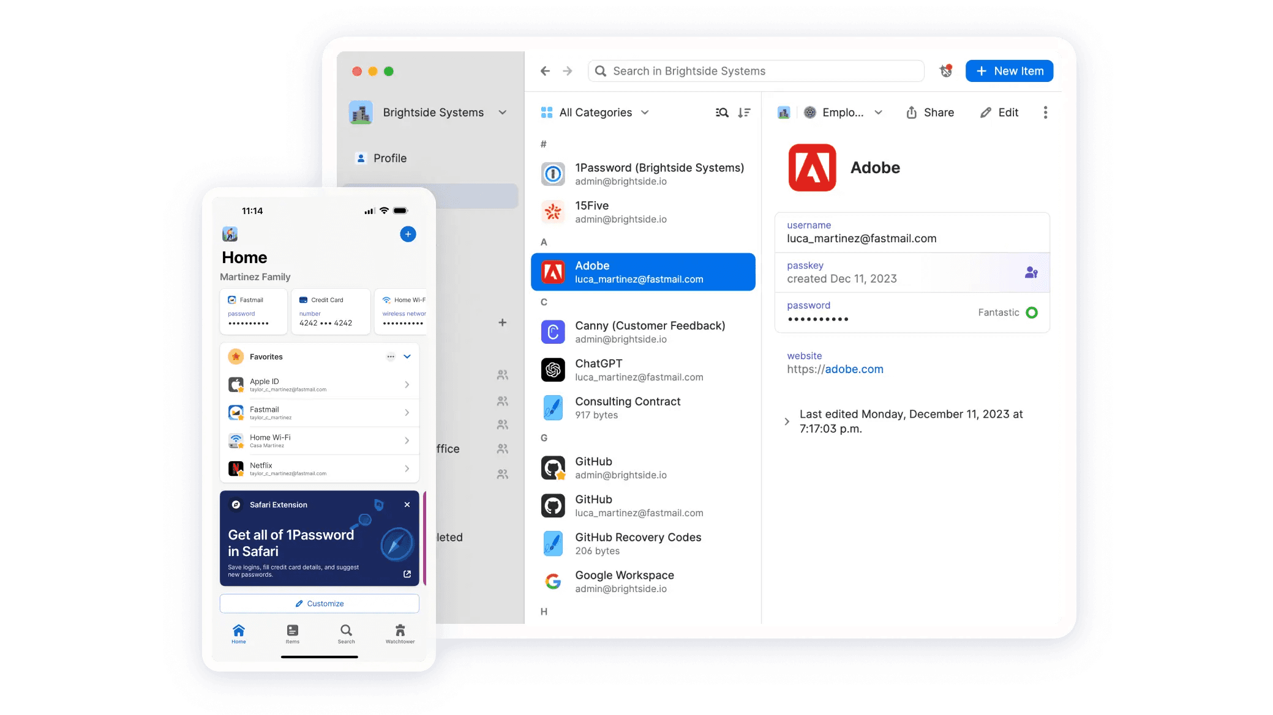Click the sort order icon above item list

[x=745, y=113]
